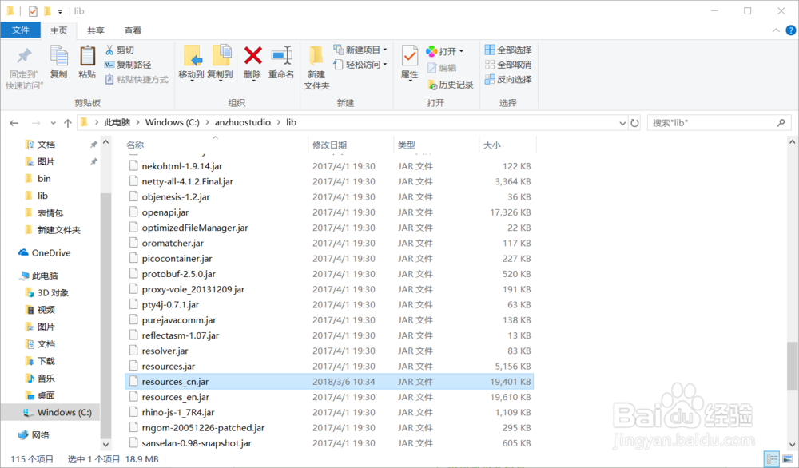Select 表情包 folder in navigation pane
The image size is (799, 468).
coord(44,213)
